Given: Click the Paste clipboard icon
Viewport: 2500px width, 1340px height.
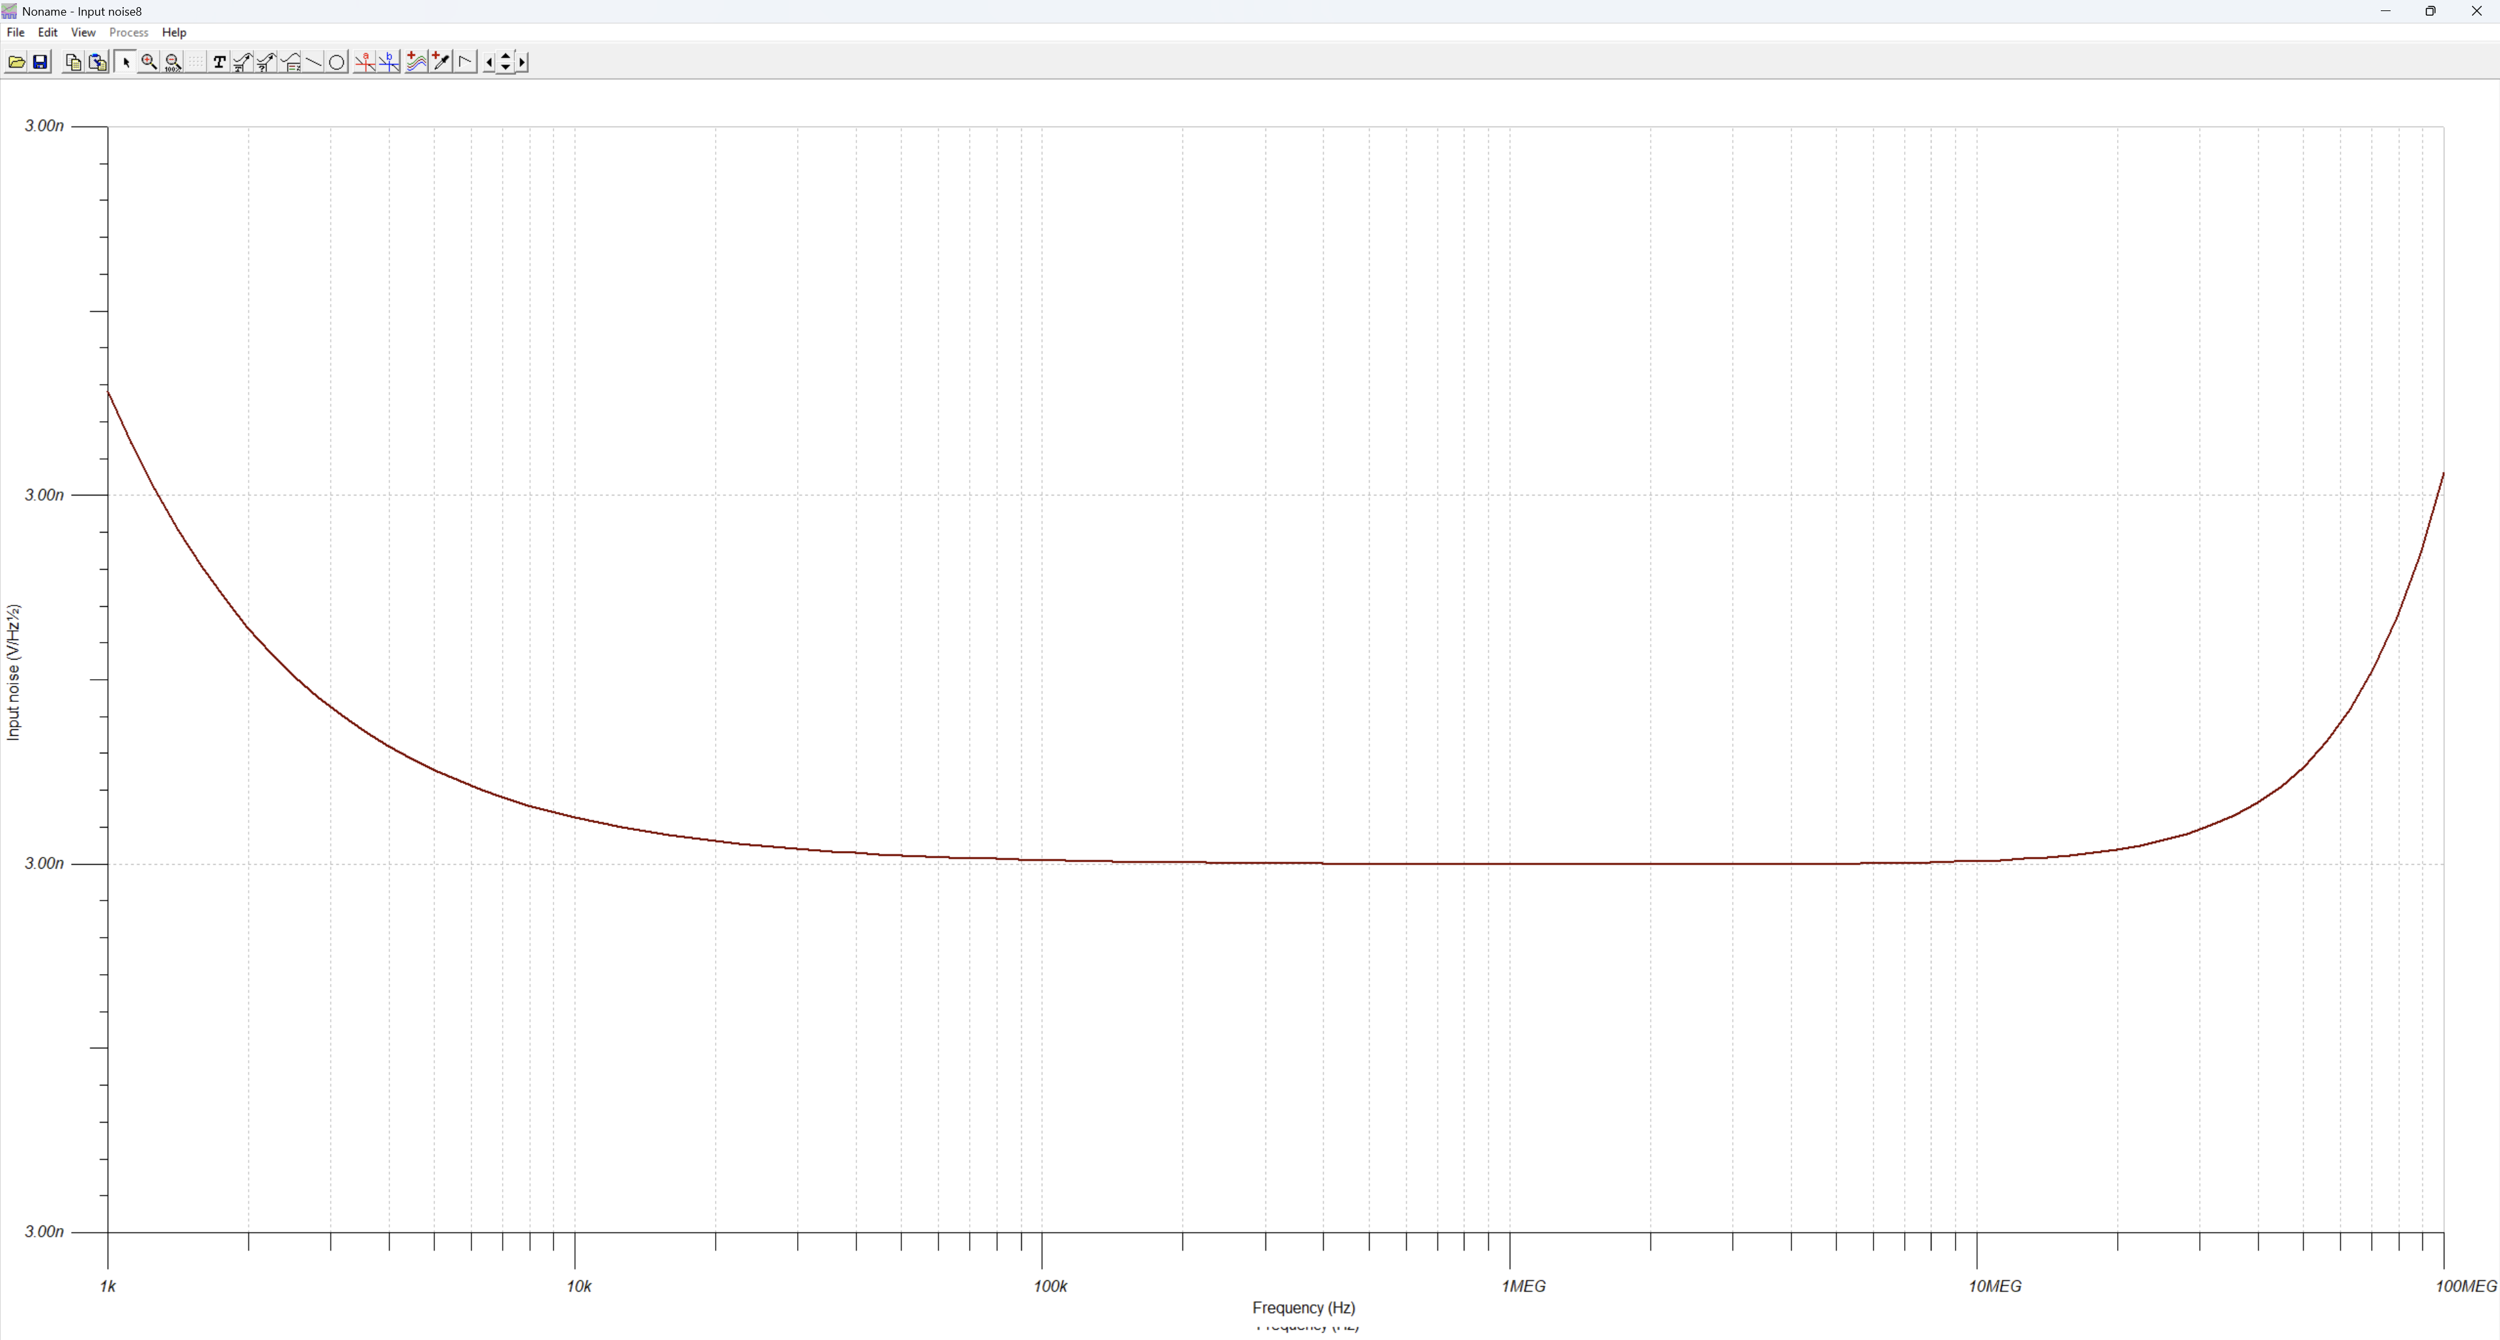Looking at the screenshot, I should [x=97, y=62].
